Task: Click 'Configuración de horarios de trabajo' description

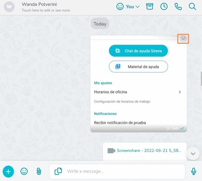Action: pos(122,101)
